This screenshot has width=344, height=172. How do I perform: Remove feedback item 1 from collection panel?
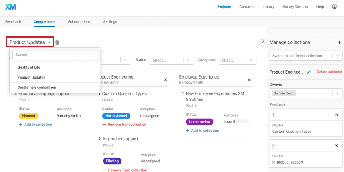(336, 115)
